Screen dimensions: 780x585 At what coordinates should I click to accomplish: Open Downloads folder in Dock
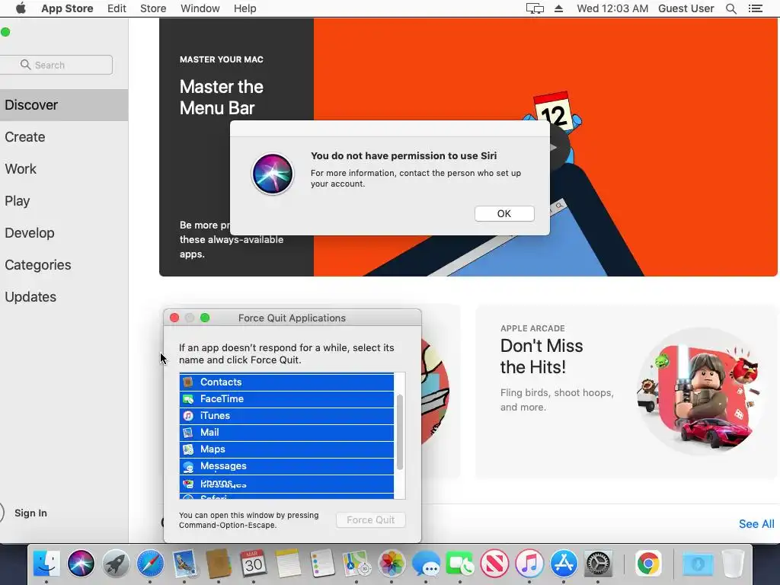coord(698,564)
